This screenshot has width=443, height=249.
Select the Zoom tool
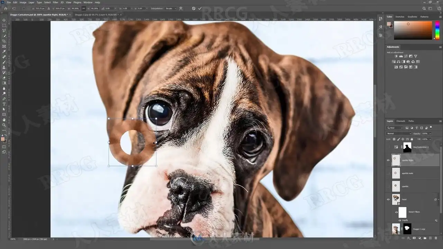click(4, 125)
